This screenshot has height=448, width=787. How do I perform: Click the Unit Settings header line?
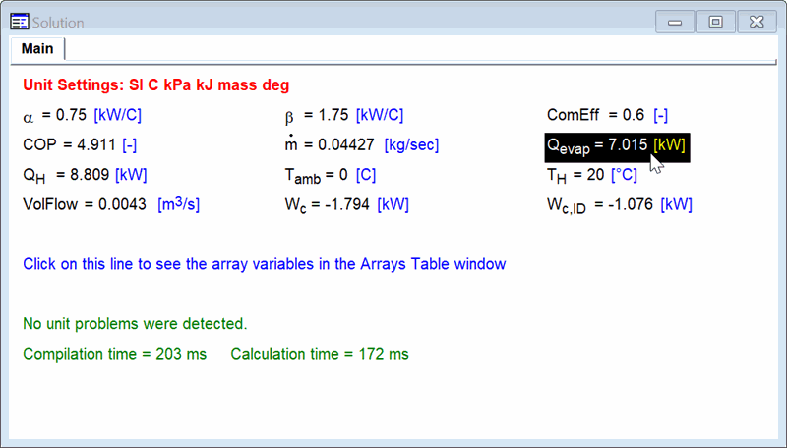[155, 85]
